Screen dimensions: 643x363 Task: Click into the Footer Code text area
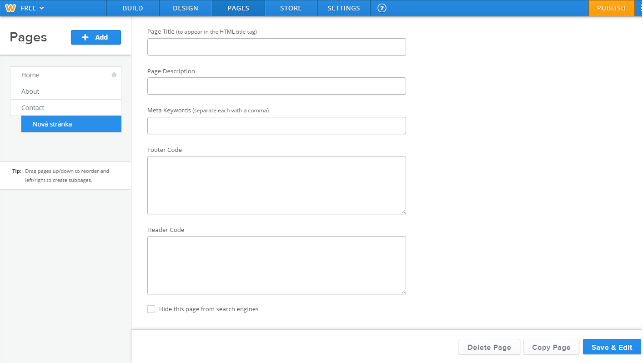coord(276,185)
